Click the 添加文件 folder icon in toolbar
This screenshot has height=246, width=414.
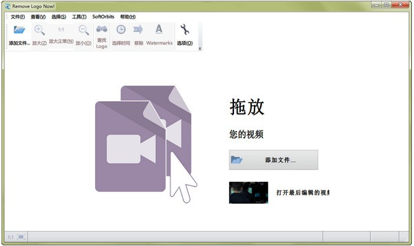pos(19,30)
